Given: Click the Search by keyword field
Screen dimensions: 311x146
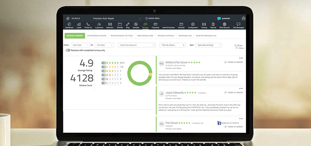Looking at the screenshot, I should (137, 45).
